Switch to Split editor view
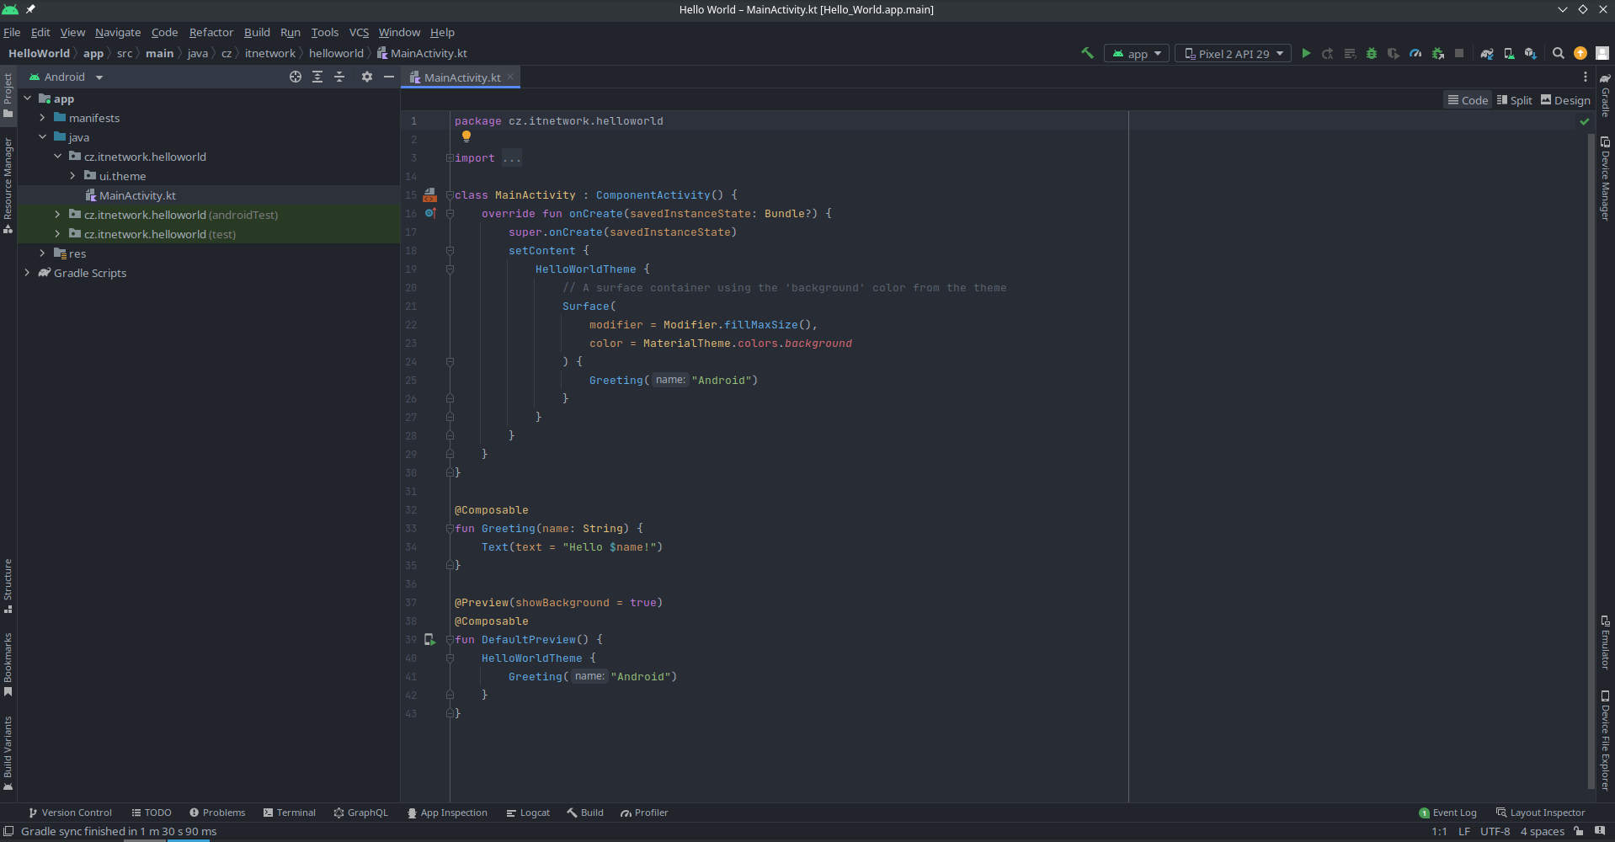Screen dimensions: 1615x842 [x=1516, y=99]
